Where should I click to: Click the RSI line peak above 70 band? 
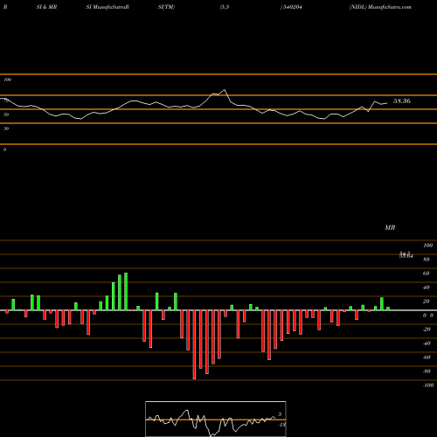coord(224,90)
